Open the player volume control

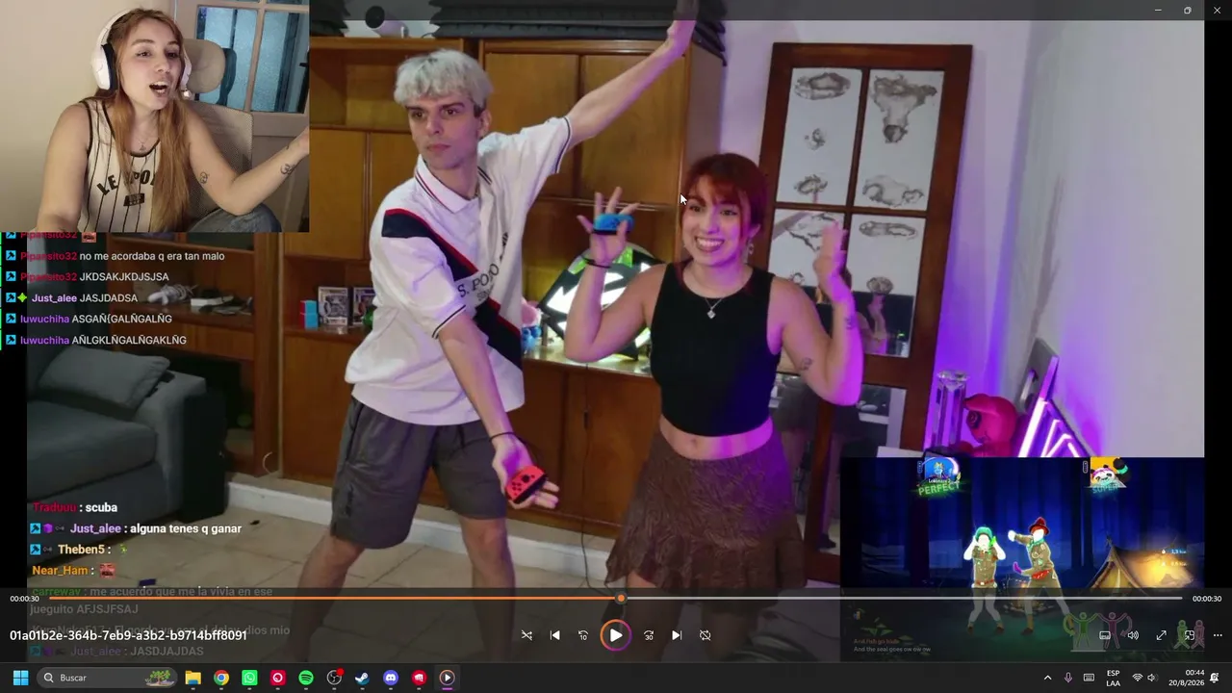pos(1133,635)
